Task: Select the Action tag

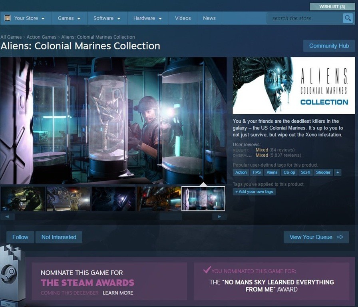Action: click(241, 172)
